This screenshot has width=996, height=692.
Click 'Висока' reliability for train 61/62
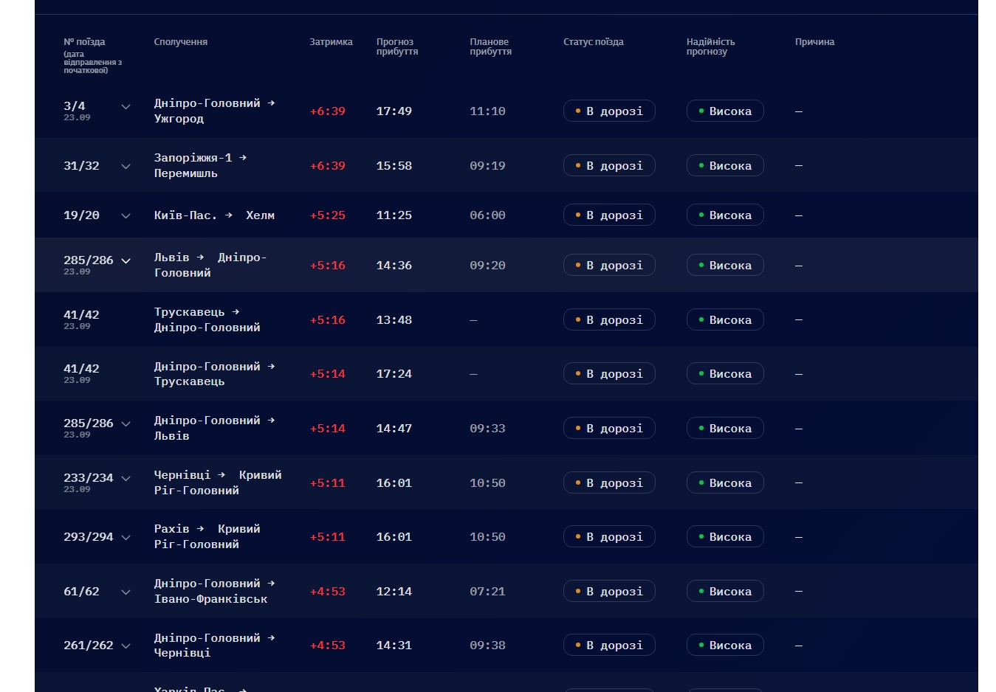coord(725,592)
